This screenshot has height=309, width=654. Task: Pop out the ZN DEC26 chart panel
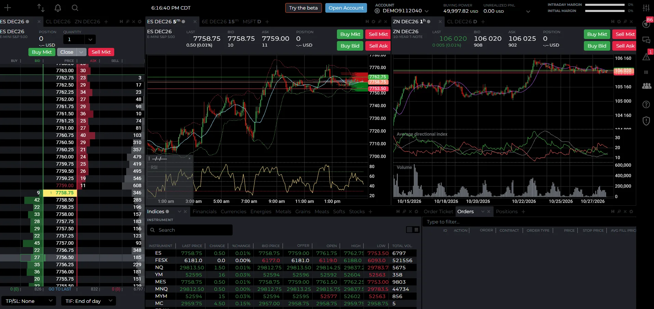click(625, 22)
